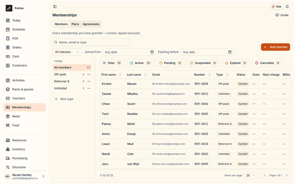Switch to the Plans tab
The width and height of the screenshot is (295, 184).
(x=75, y=24)
